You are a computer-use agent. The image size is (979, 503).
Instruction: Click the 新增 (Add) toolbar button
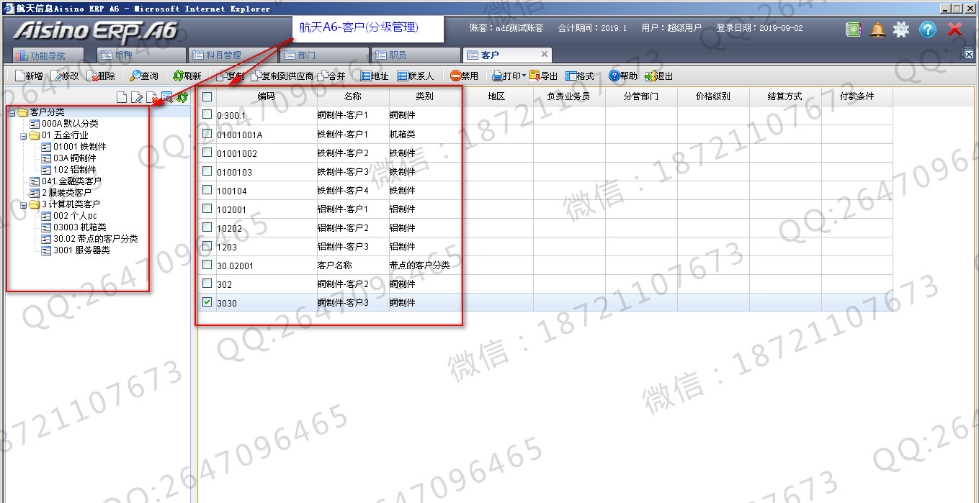click(28, 76)
